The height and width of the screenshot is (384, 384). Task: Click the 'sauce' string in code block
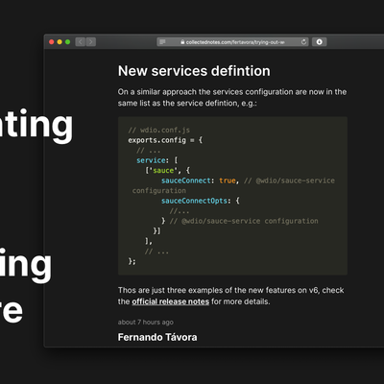(163, 171)
